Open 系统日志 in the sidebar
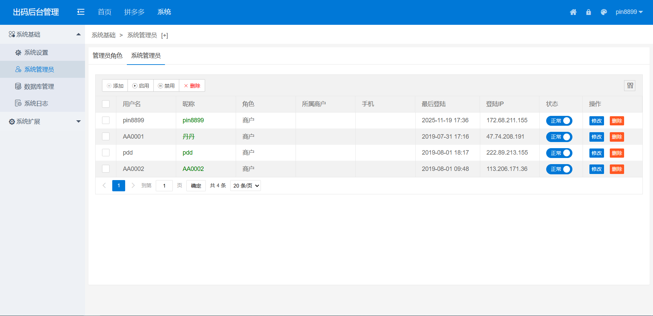Image resolution: width=653 pixels, height=316 pixels. [x=36, y=104]
